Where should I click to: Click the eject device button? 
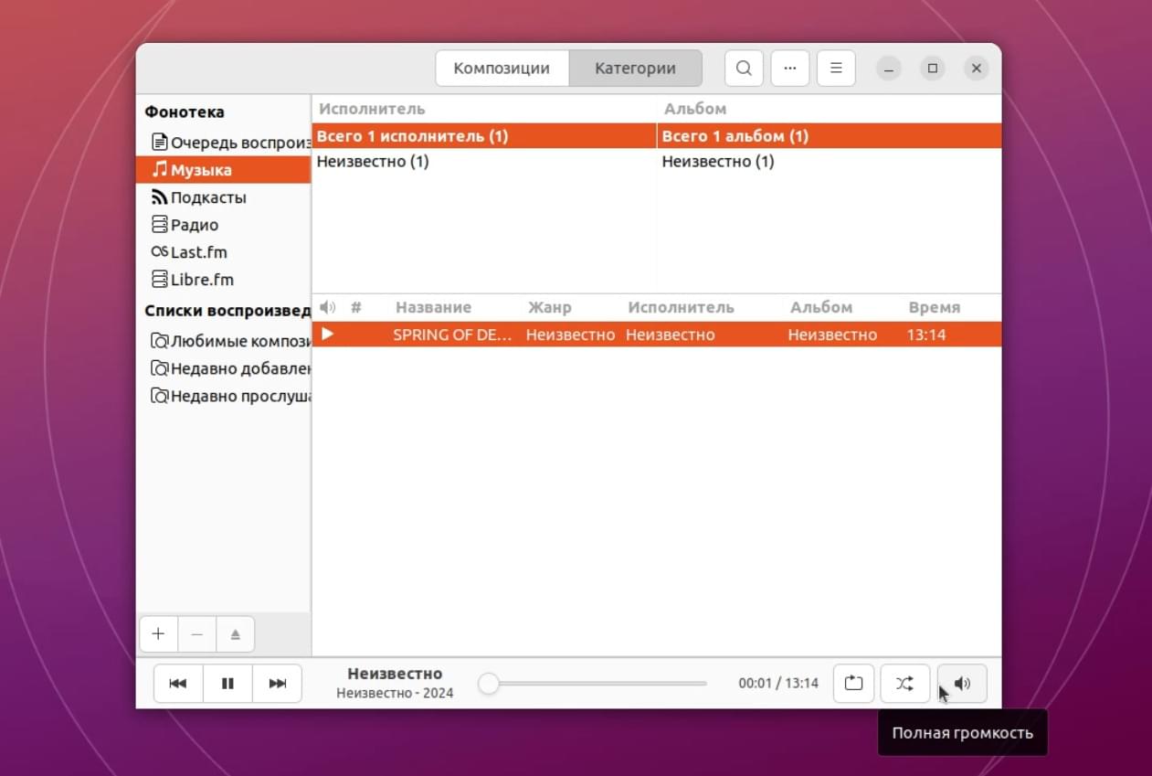point(235,634)
